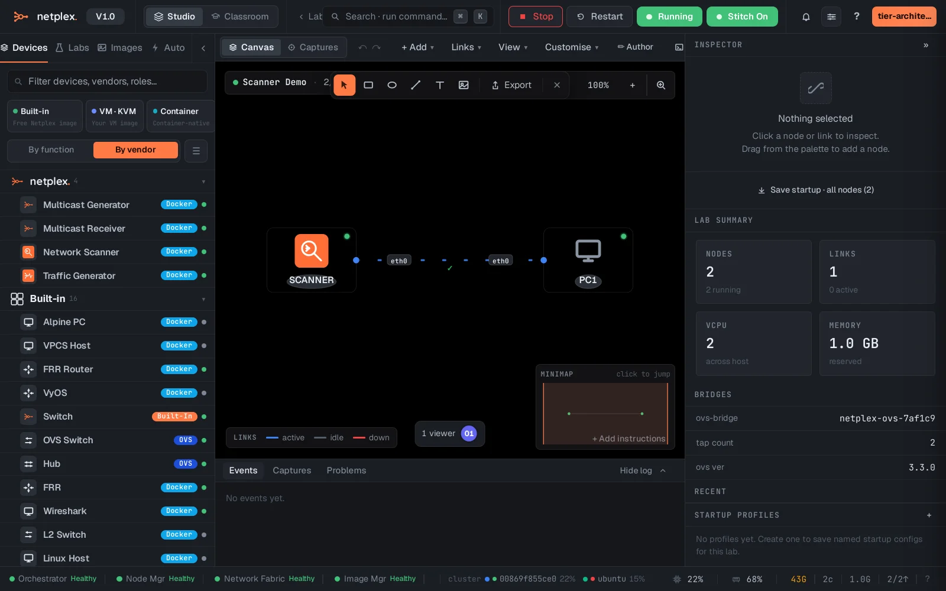Click the Traffic Generator device icon
This screenshot has width=946, height=591.
point(28,276)
